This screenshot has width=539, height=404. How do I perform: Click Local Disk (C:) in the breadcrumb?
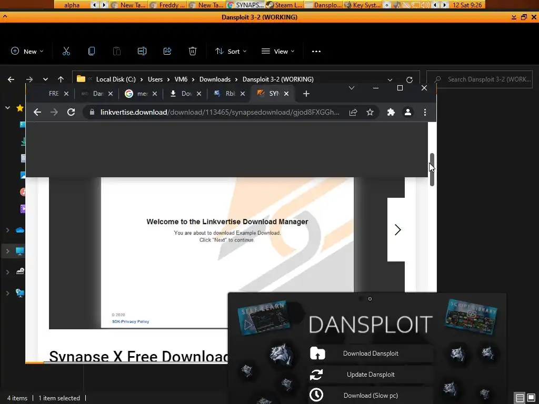116,79
